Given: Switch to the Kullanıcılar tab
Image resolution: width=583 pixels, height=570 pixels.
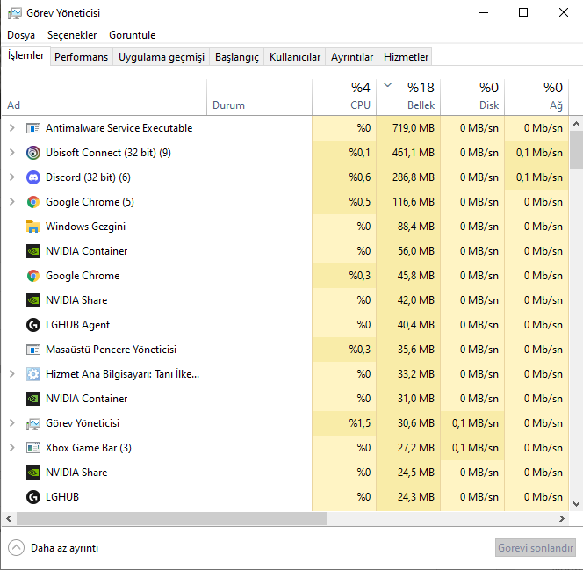Looking at the screenshot, I should 295,57.
